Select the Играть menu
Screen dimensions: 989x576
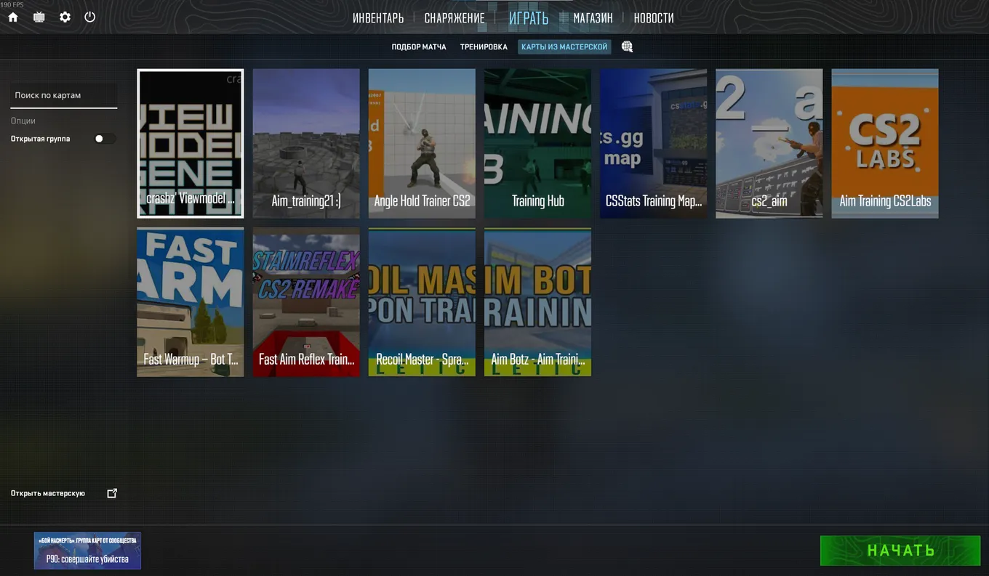529,18
